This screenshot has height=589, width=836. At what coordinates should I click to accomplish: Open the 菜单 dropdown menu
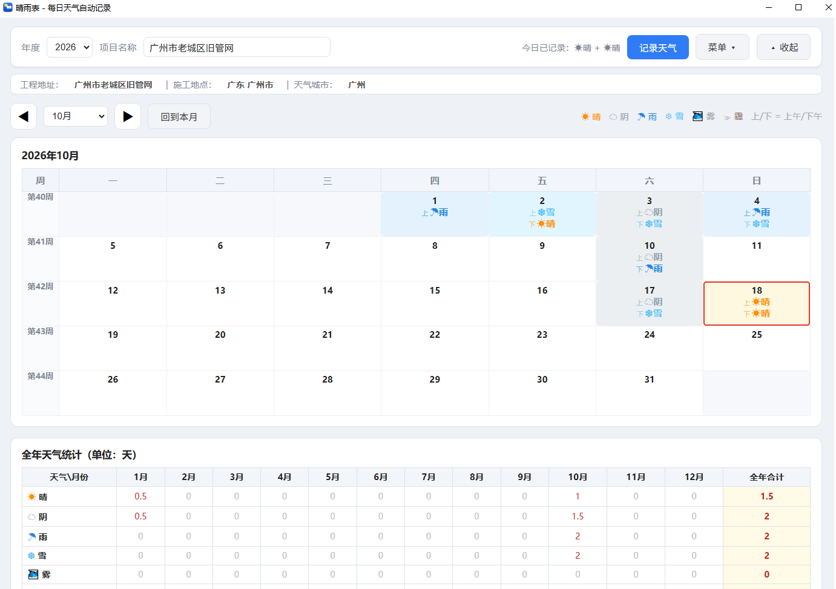pos(722,47)
